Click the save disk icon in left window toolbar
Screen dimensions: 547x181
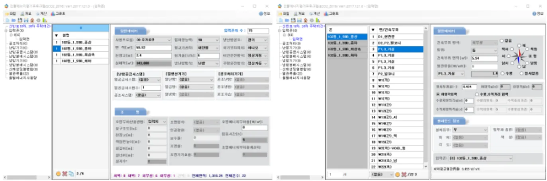point(20,20)
